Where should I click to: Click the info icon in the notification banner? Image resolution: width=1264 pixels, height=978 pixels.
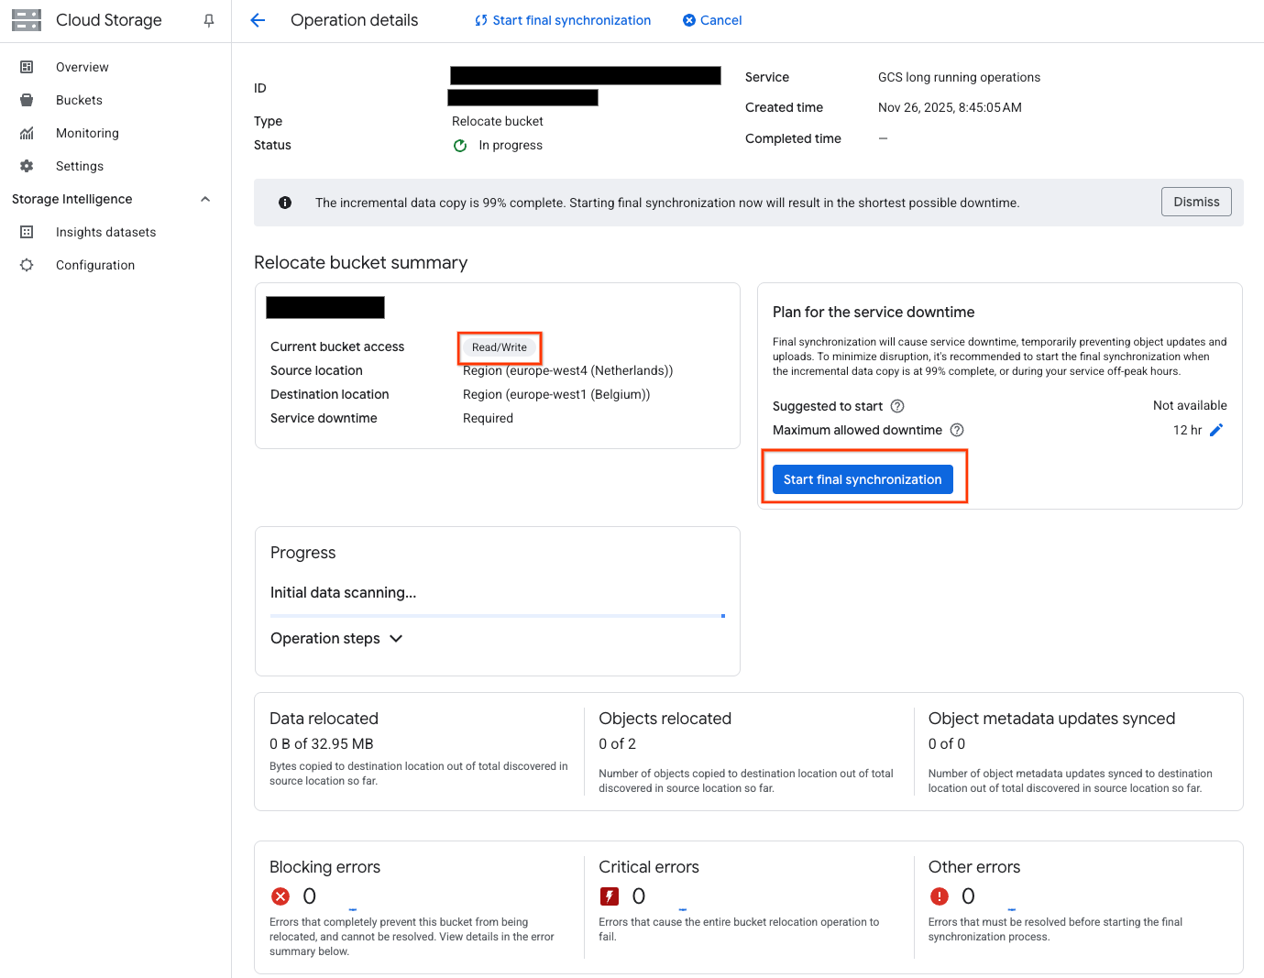[x=285, y=203]
